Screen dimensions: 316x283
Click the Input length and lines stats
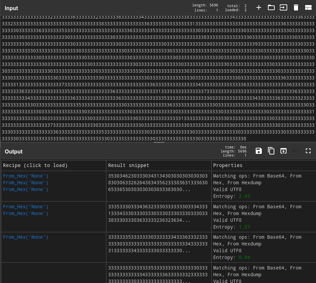[x=205, y=7]
